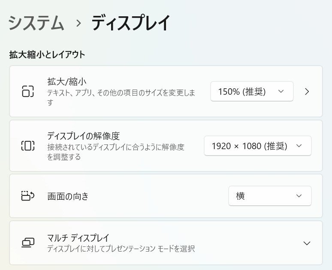Click the 拡大縮小とレイアウト section heading

47,54
